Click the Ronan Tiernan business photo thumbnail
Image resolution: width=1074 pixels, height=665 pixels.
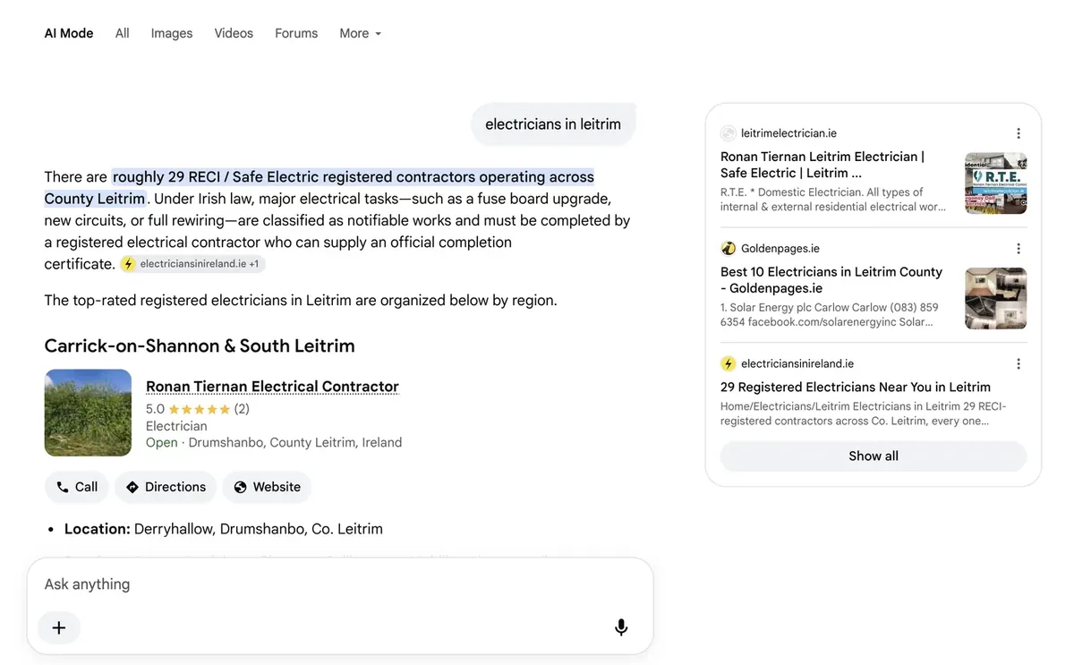click(88, 413)
